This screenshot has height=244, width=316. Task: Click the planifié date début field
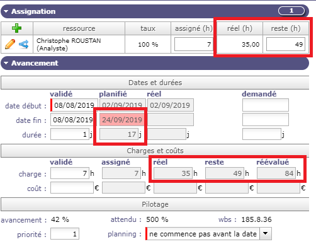pos(123,105)
